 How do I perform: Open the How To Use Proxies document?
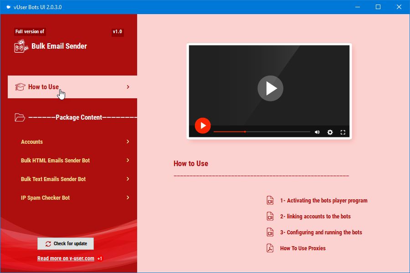click(303, 248)
